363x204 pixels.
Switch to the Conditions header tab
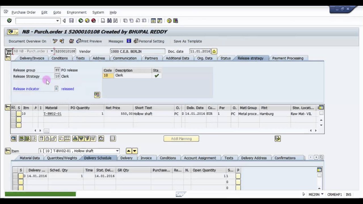click(60, 58)
